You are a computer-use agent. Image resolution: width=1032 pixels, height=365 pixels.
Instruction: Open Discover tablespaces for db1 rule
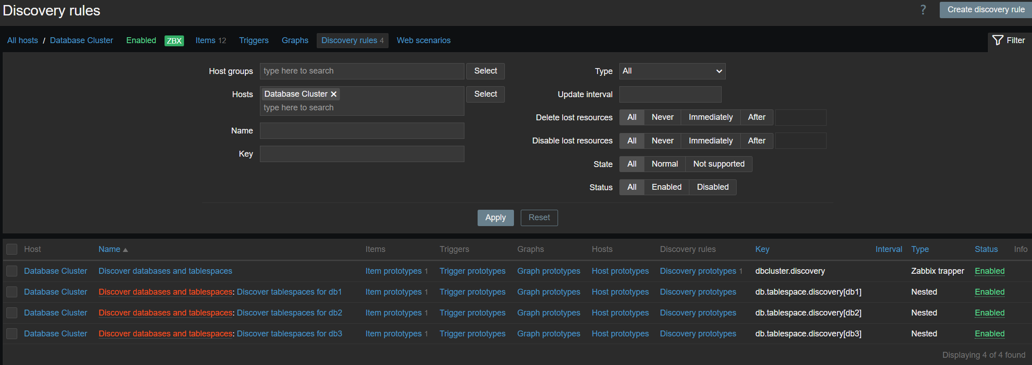pyautogui.click(x=289, y=292)
